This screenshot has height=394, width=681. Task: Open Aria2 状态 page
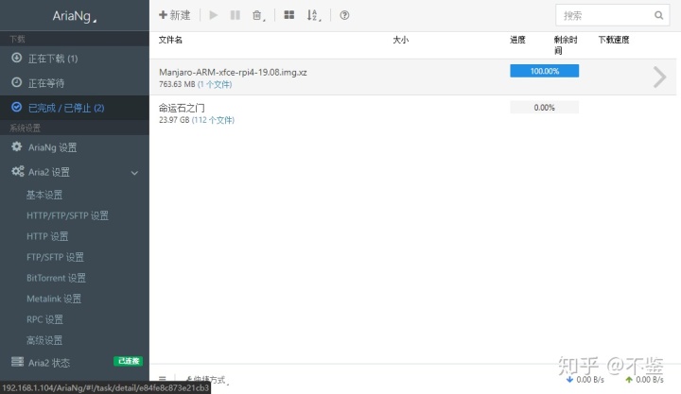coord(49,363)
